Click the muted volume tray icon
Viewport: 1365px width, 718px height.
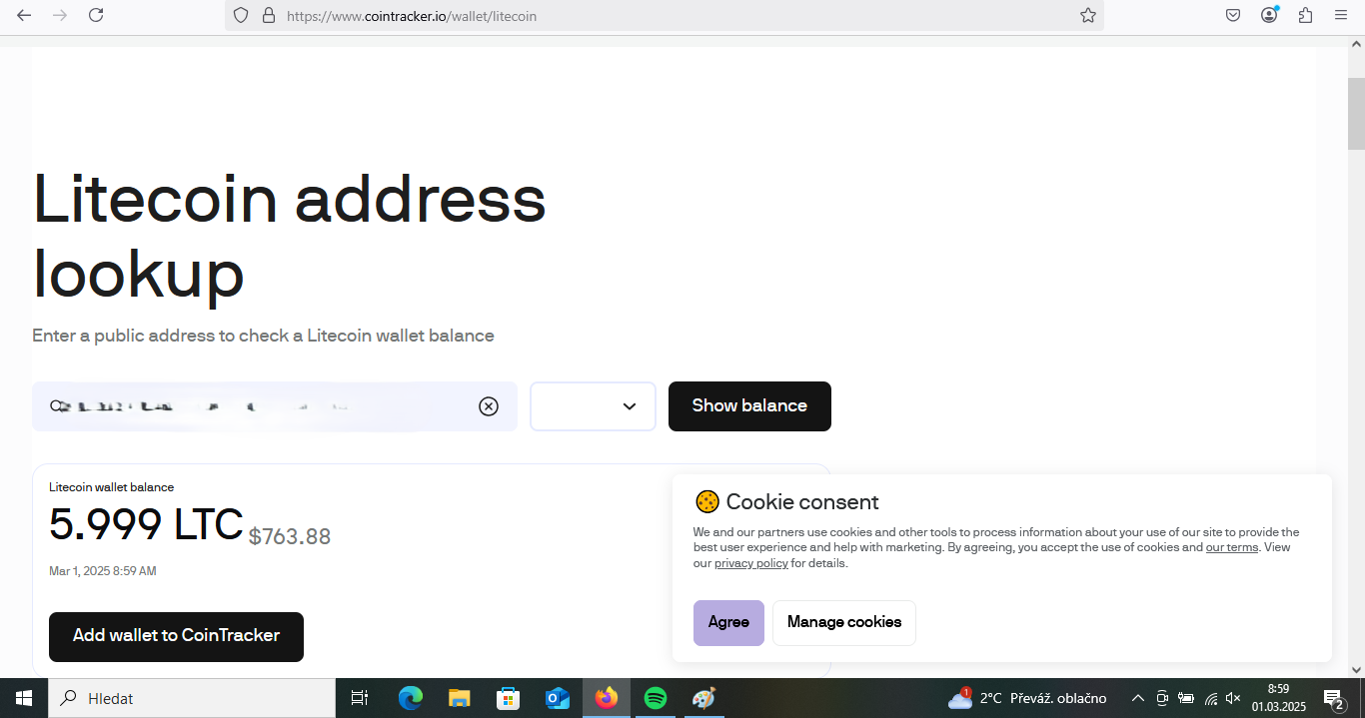(x=1234, y=698)
